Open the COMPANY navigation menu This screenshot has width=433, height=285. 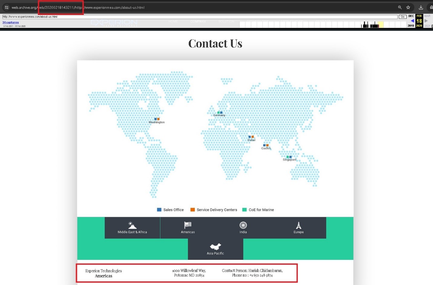click(198, 21)
